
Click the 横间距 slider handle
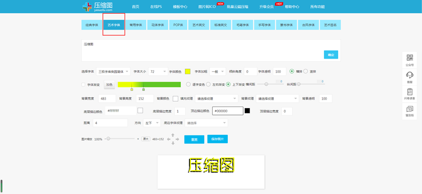point(266,84)
